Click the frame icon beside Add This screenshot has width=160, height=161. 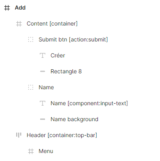pos(7,8)
